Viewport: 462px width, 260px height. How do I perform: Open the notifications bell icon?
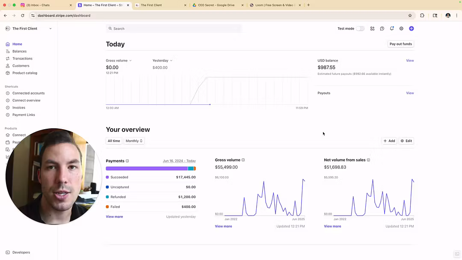[x=391, y=29]
